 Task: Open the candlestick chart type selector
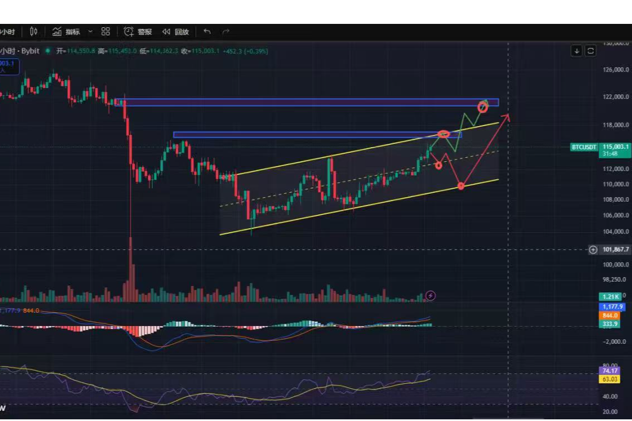click(x=34, y=32)
